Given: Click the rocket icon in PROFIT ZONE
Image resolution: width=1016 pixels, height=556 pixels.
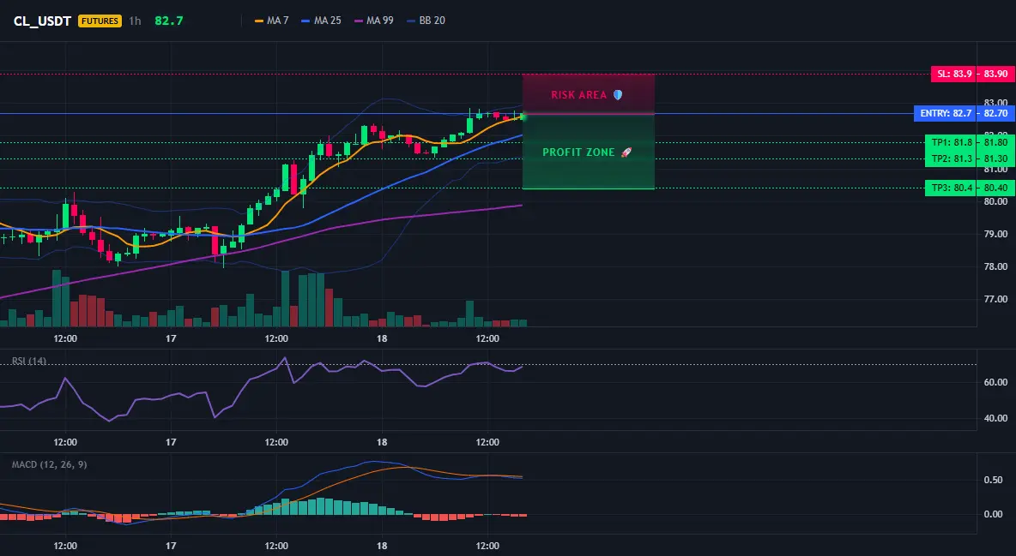Looking at the screenshot, I should coord(626,152).
